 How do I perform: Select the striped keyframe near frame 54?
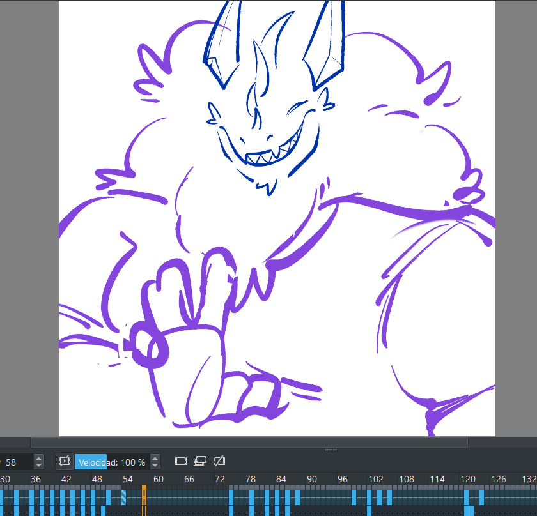pos(124,497)
